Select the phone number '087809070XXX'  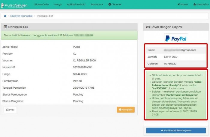pos(82,67)
